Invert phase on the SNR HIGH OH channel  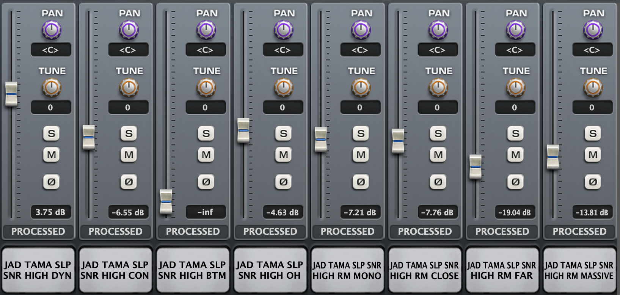(283, 182)
